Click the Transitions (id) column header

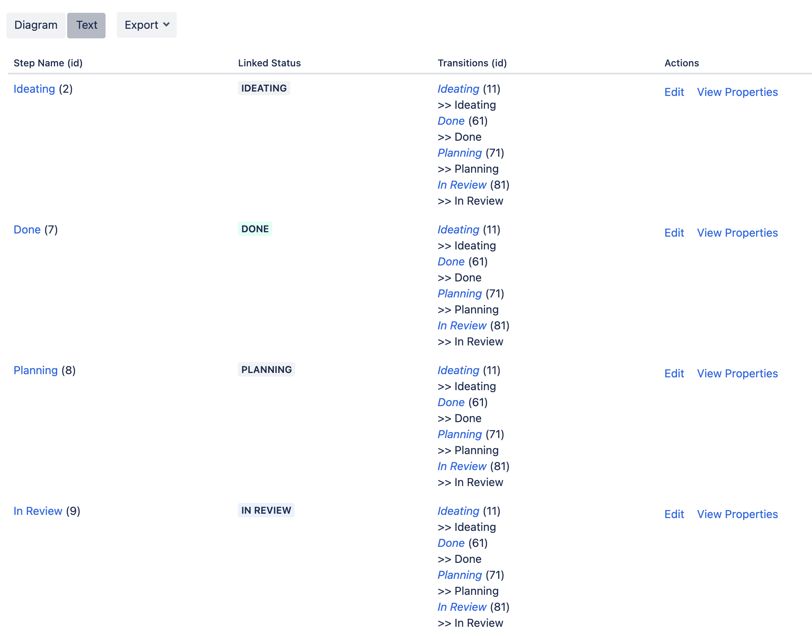(x=472, y=63)
